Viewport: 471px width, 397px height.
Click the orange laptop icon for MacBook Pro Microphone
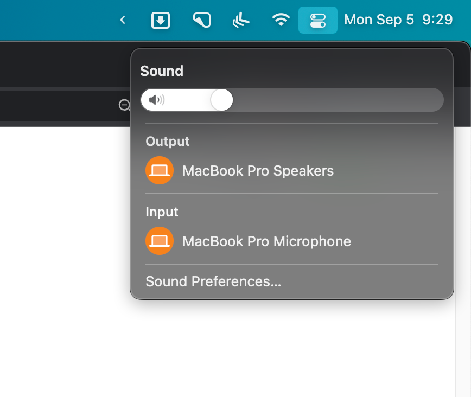pos(160,241)
